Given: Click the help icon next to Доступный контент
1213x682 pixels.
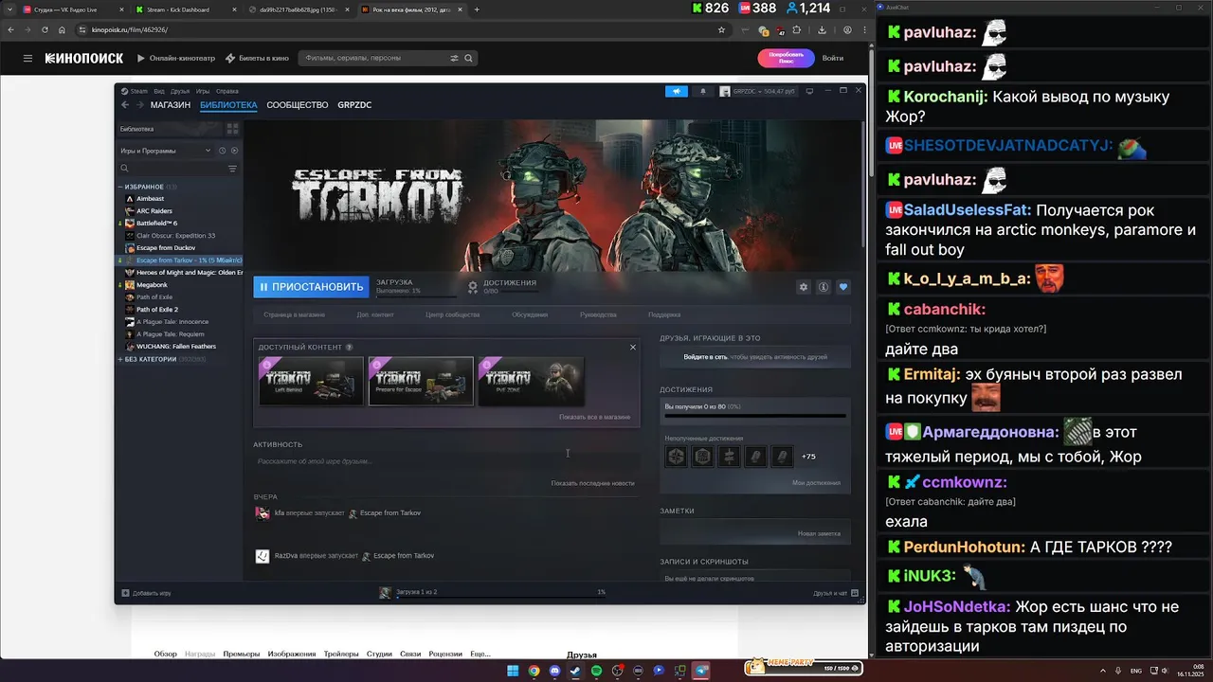Looking at the screenshot, I should click(x=350, y=348).
